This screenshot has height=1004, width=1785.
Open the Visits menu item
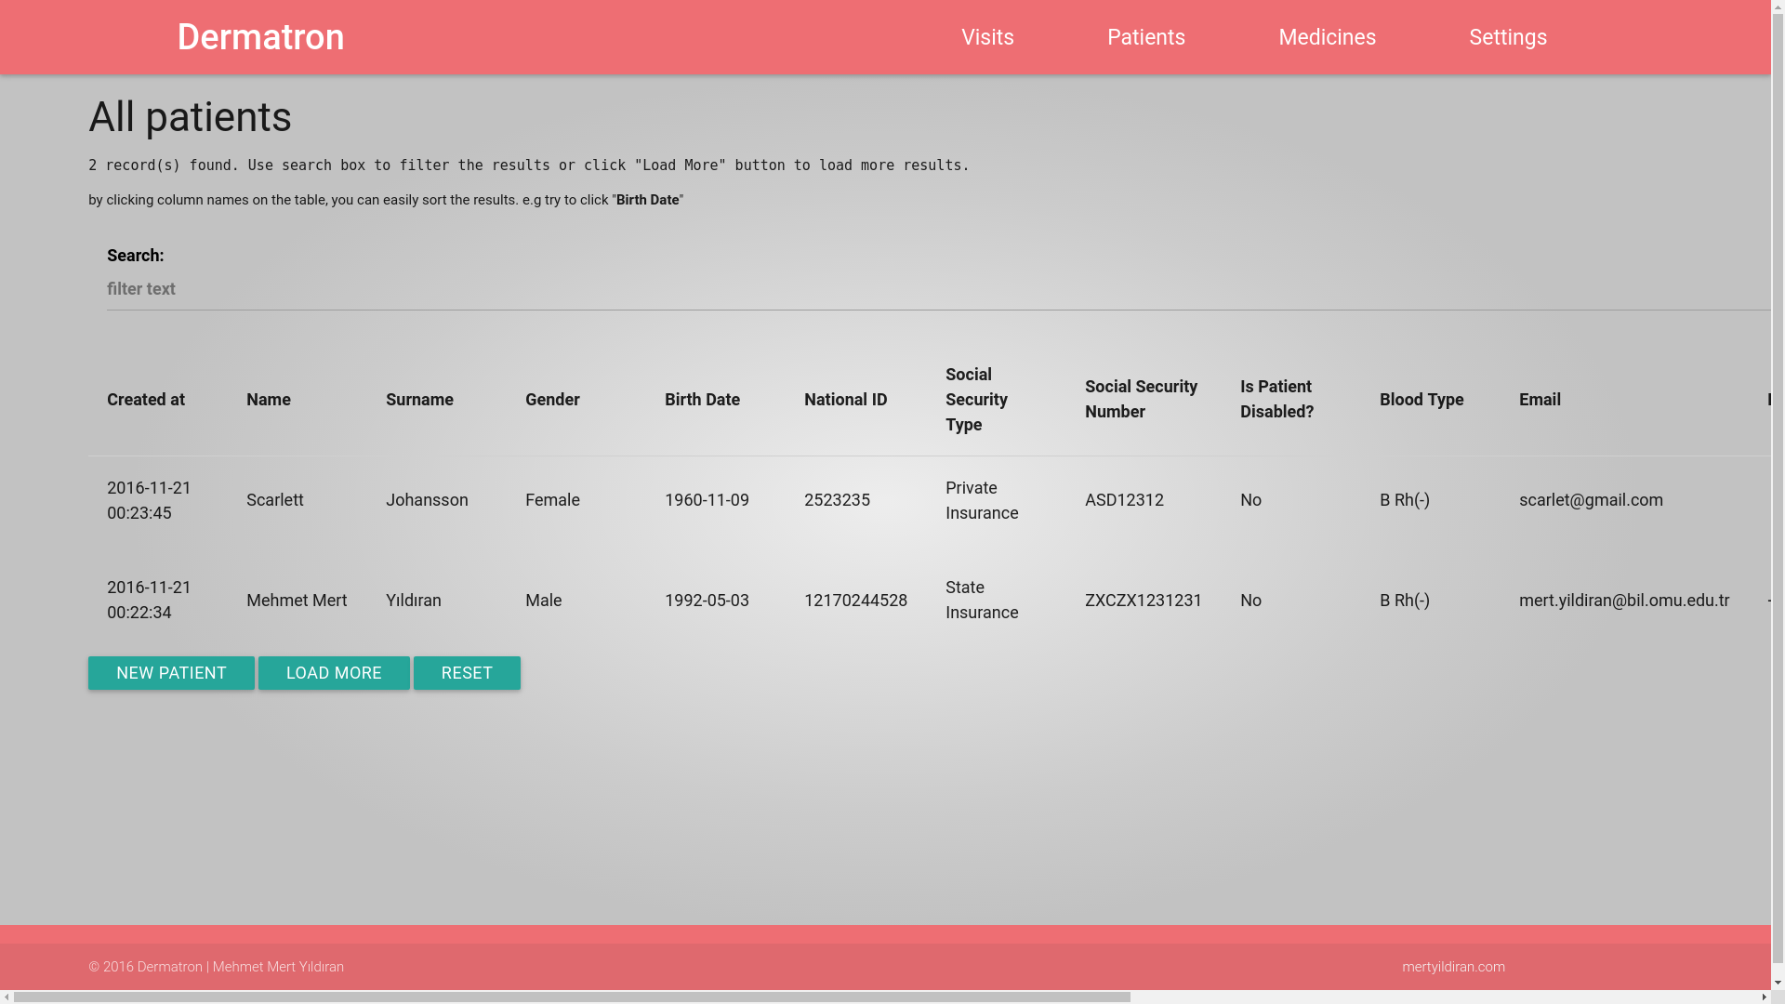coord(987,37)
